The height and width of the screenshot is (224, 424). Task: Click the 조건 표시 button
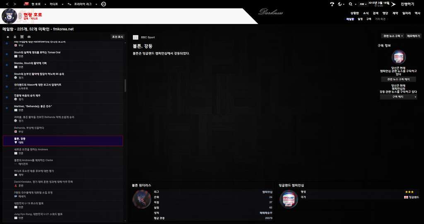point(117,37)
